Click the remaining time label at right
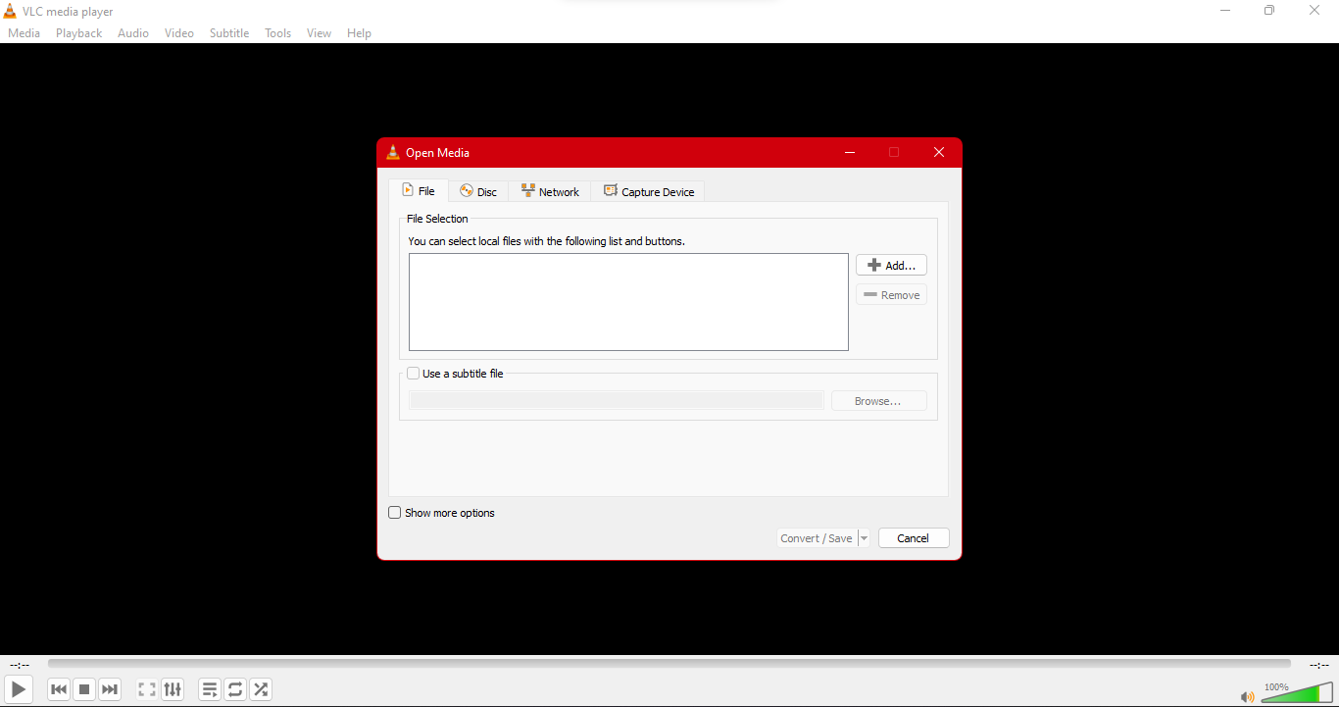Viewport: 1339px width, 707px height. point(1319,665)
